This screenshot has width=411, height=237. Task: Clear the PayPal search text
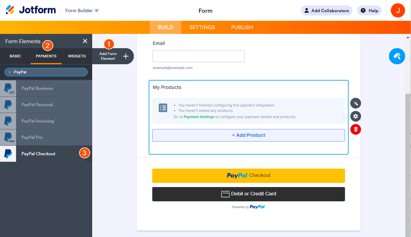tap(10, 72)
